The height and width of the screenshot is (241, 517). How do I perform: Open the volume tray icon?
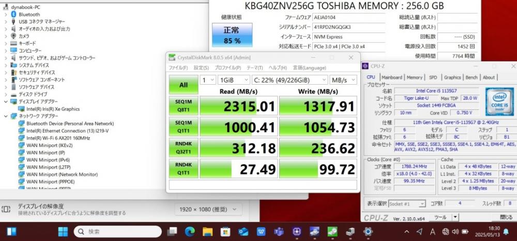pyautogui.click(x=455, y=232)
